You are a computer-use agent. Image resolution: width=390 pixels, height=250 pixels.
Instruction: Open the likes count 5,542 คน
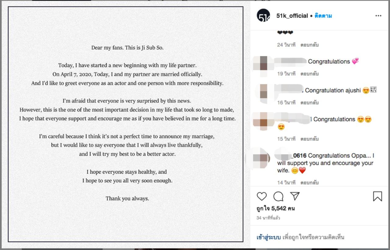tap(275, 209)
